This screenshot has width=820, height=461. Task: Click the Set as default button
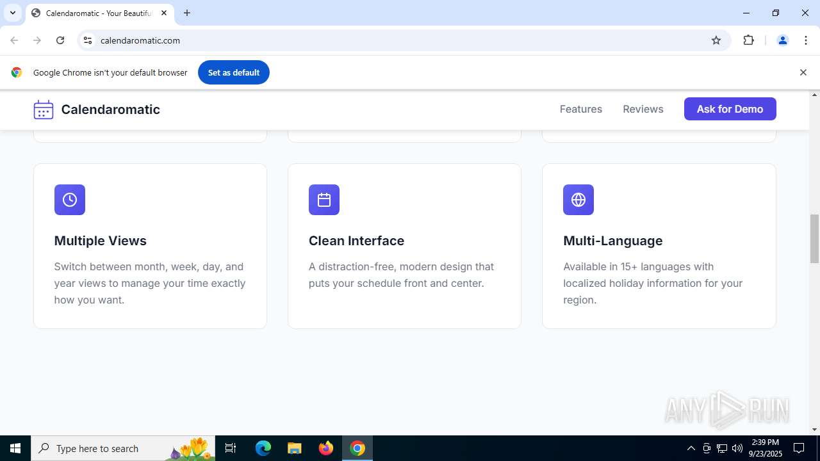coord(234,72)
